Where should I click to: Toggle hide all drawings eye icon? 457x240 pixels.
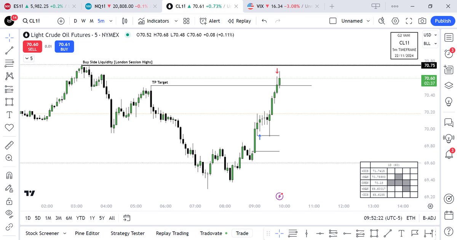tap(10, 214)
